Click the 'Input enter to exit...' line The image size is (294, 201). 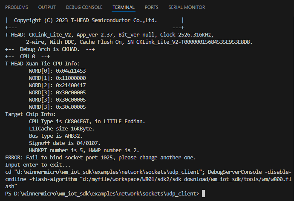(x=37, y=165)
